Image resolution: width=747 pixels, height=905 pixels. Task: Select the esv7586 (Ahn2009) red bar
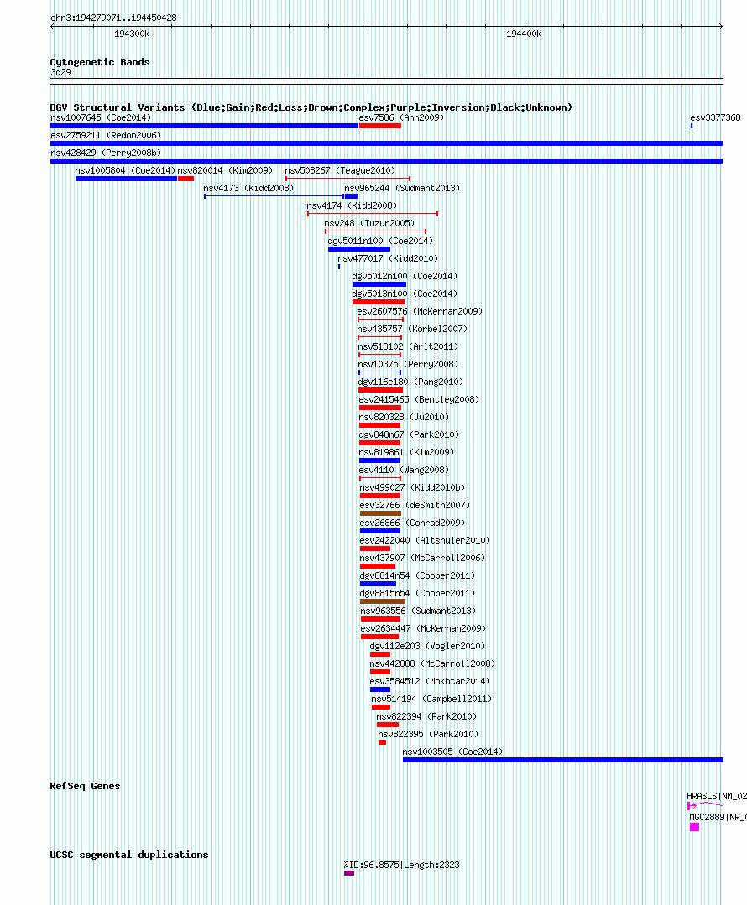point(380,126)
